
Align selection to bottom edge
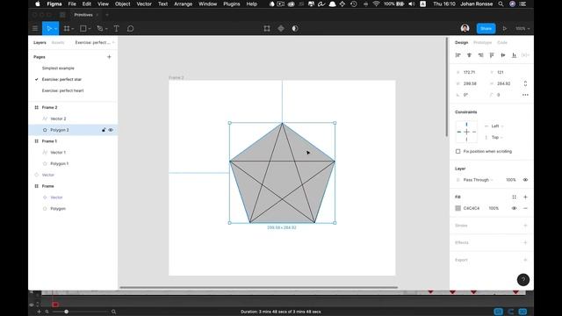pyautogui.click(x=515, y=54)
